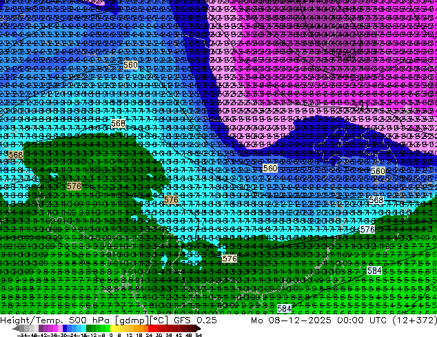This screenshot has height=337, width=437.
Task: Click the forecast offset '(12+372)'
Action: coord(414,320)
